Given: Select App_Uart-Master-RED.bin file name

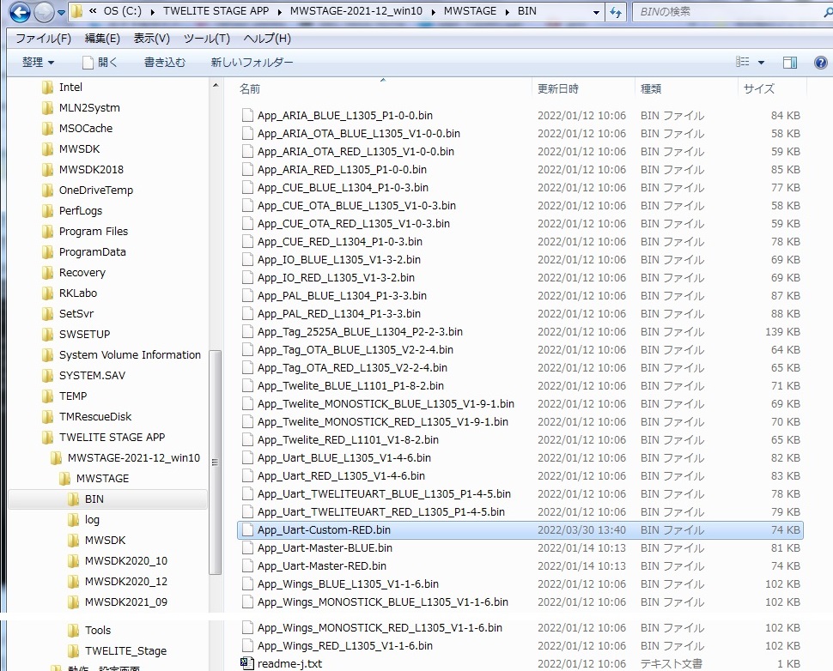Looking at the screenshot, I should pos(322,566).
